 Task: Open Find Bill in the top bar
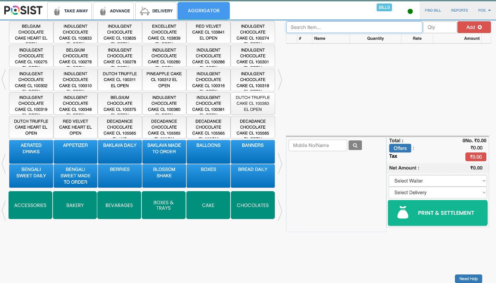433,10
